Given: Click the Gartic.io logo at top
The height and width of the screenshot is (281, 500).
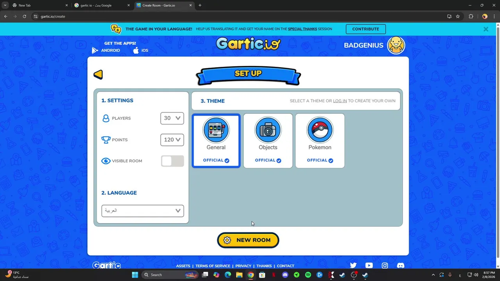Looking at the screenshot, I should [248, 44].
